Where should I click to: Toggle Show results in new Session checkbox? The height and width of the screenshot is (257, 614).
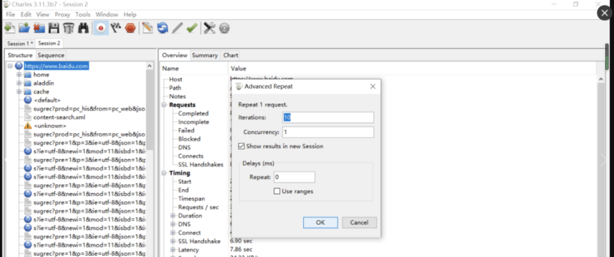tap(241, 147)
